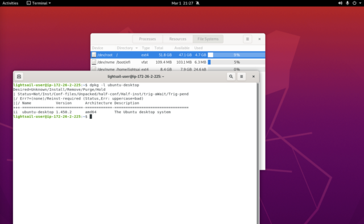
Task: Click the 0% usage bar for /home/lightsai
Action: point(237,69)
